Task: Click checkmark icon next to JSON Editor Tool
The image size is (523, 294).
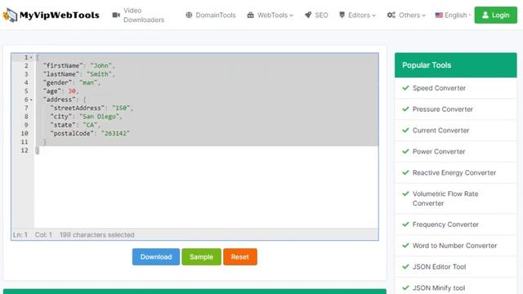Action: coord(405,267)
